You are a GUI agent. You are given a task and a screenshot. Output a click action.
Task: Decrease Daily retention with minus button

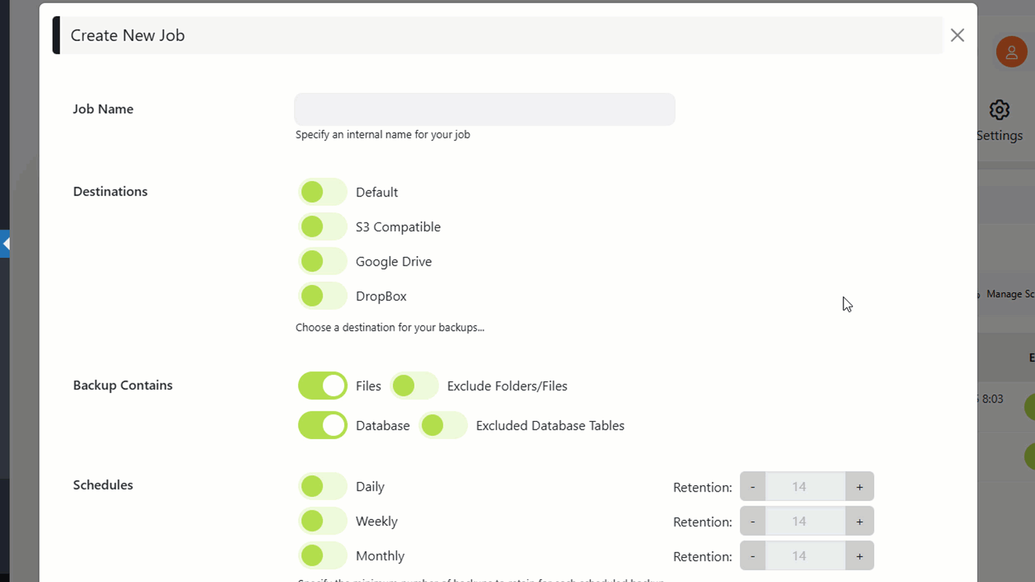753,487
